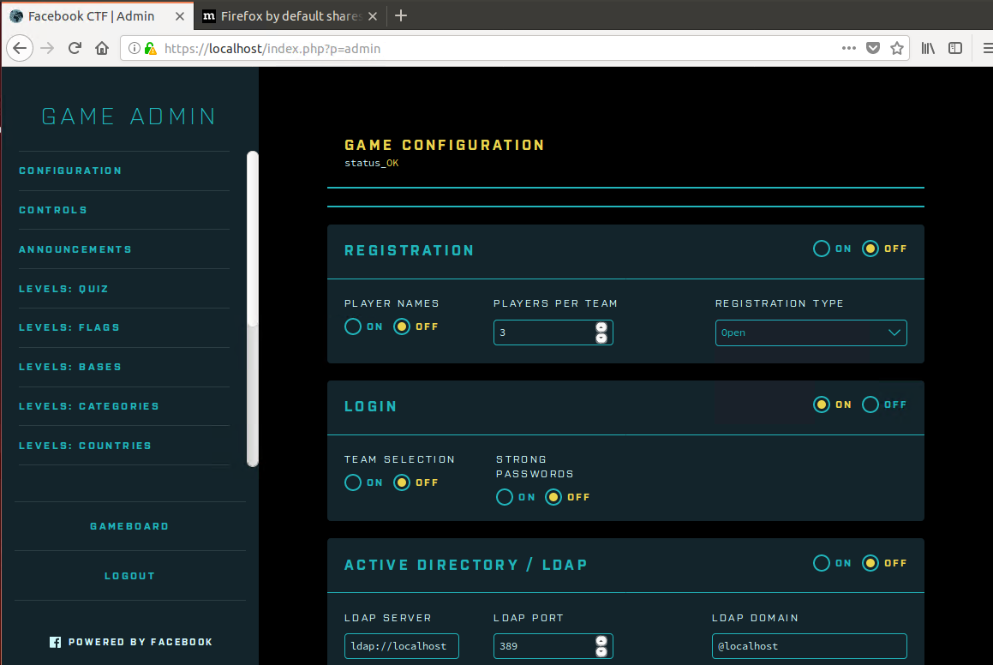Turn Login OFF
This screenshot has width=993, height=665.
point(870,404)
